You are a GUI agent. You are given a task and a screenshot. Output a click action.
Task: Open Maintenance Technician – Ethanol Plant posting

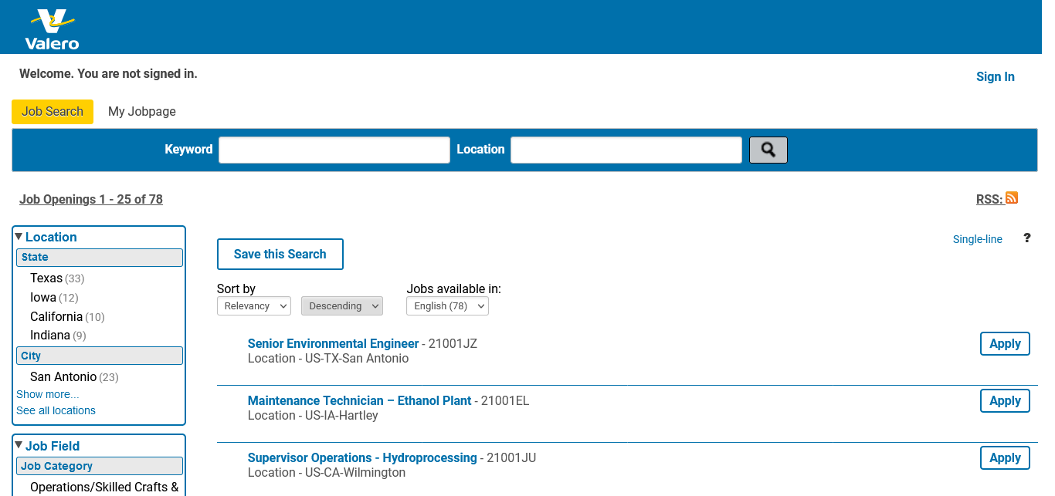coord(359,401)
